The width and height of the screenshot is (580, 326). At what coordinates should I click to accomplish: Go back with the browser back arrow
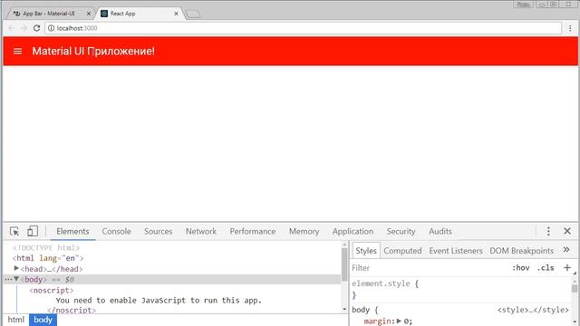coord(11,28)
